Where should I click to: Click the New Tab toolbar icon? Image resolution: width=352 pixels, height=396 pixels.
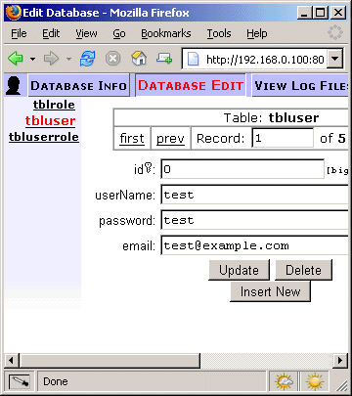click(164, 59)
